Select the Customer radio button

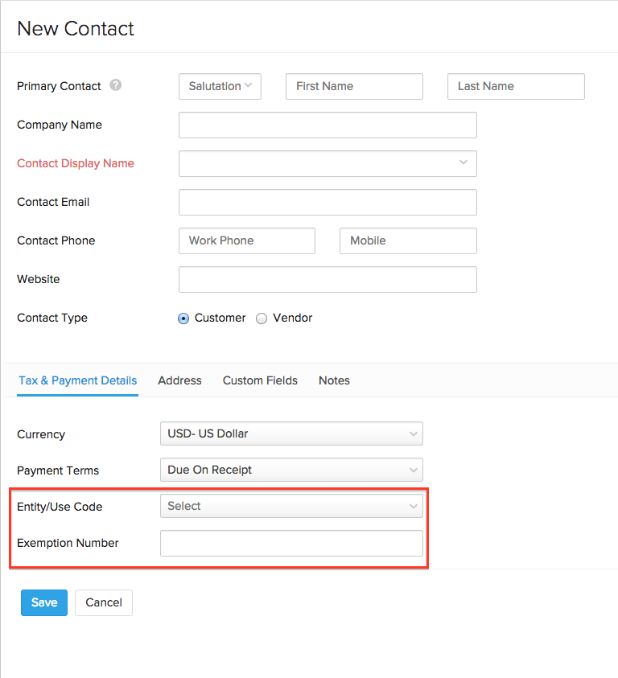pos(183,318)
